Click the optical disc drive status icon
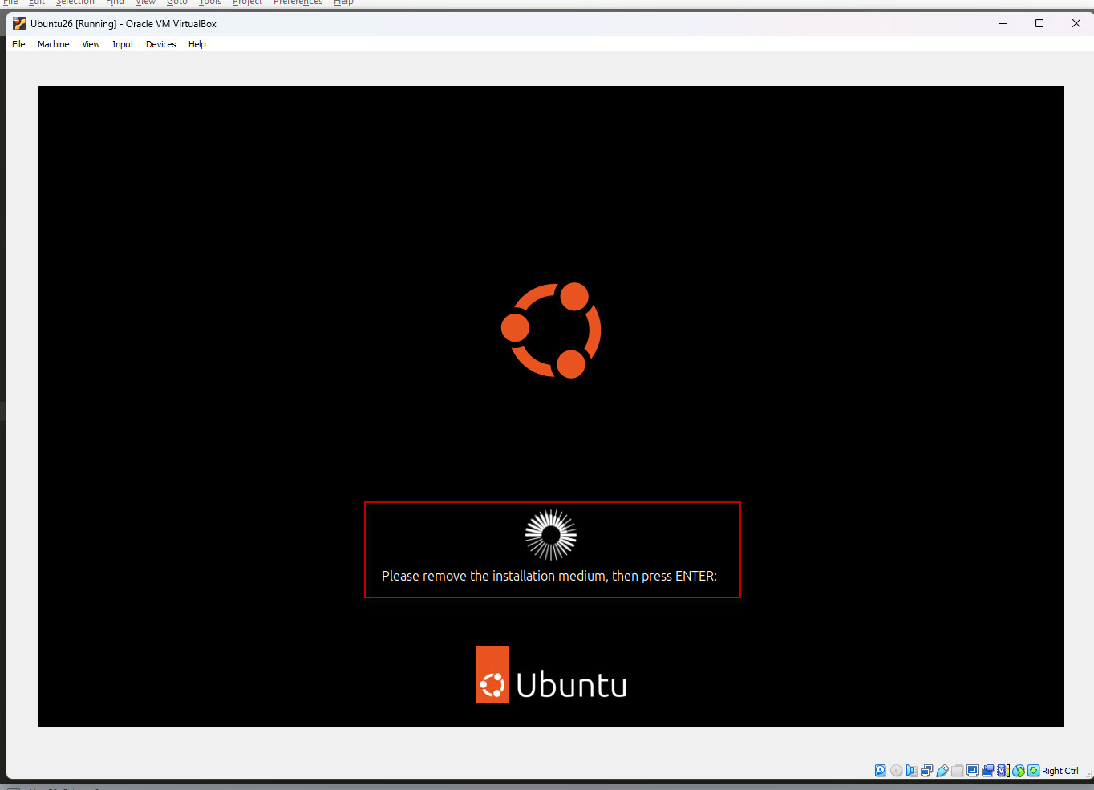Screen dimensions: 1094x790 896,771
